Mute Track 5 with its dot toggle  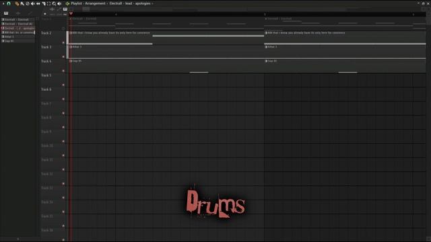(63, 85)
